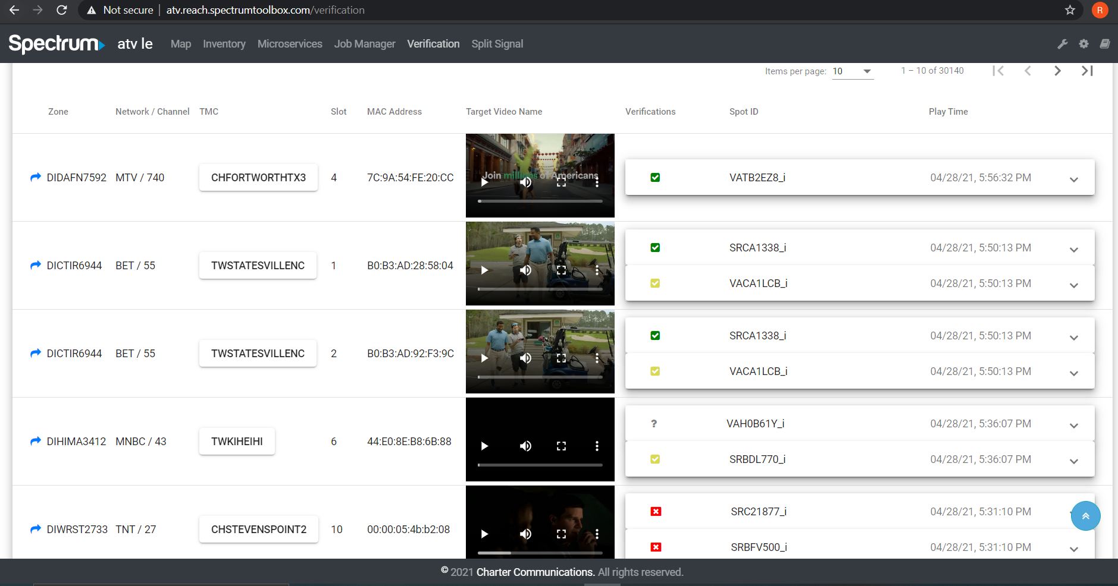Click the CHSTEVENSPOINT2 TMC button
This screenshot has height=586, width=1118.
coord(259,529)
